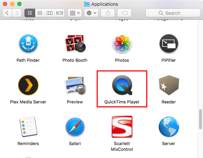203x158 pixels.
Task: Zoom the Applications window with green button
Action: pyautogui.click(x=19, y=4)
